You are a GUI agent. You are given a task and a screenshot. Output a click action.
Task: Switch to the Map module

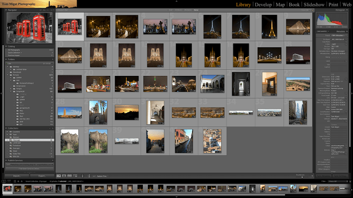pos(280,4)
